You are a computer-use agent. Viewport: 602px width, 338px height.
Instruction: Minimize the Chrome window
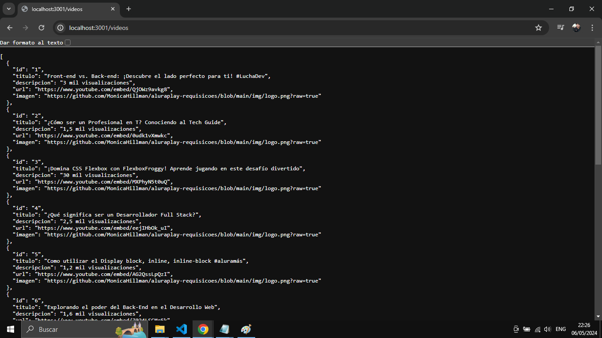[551, 9]
